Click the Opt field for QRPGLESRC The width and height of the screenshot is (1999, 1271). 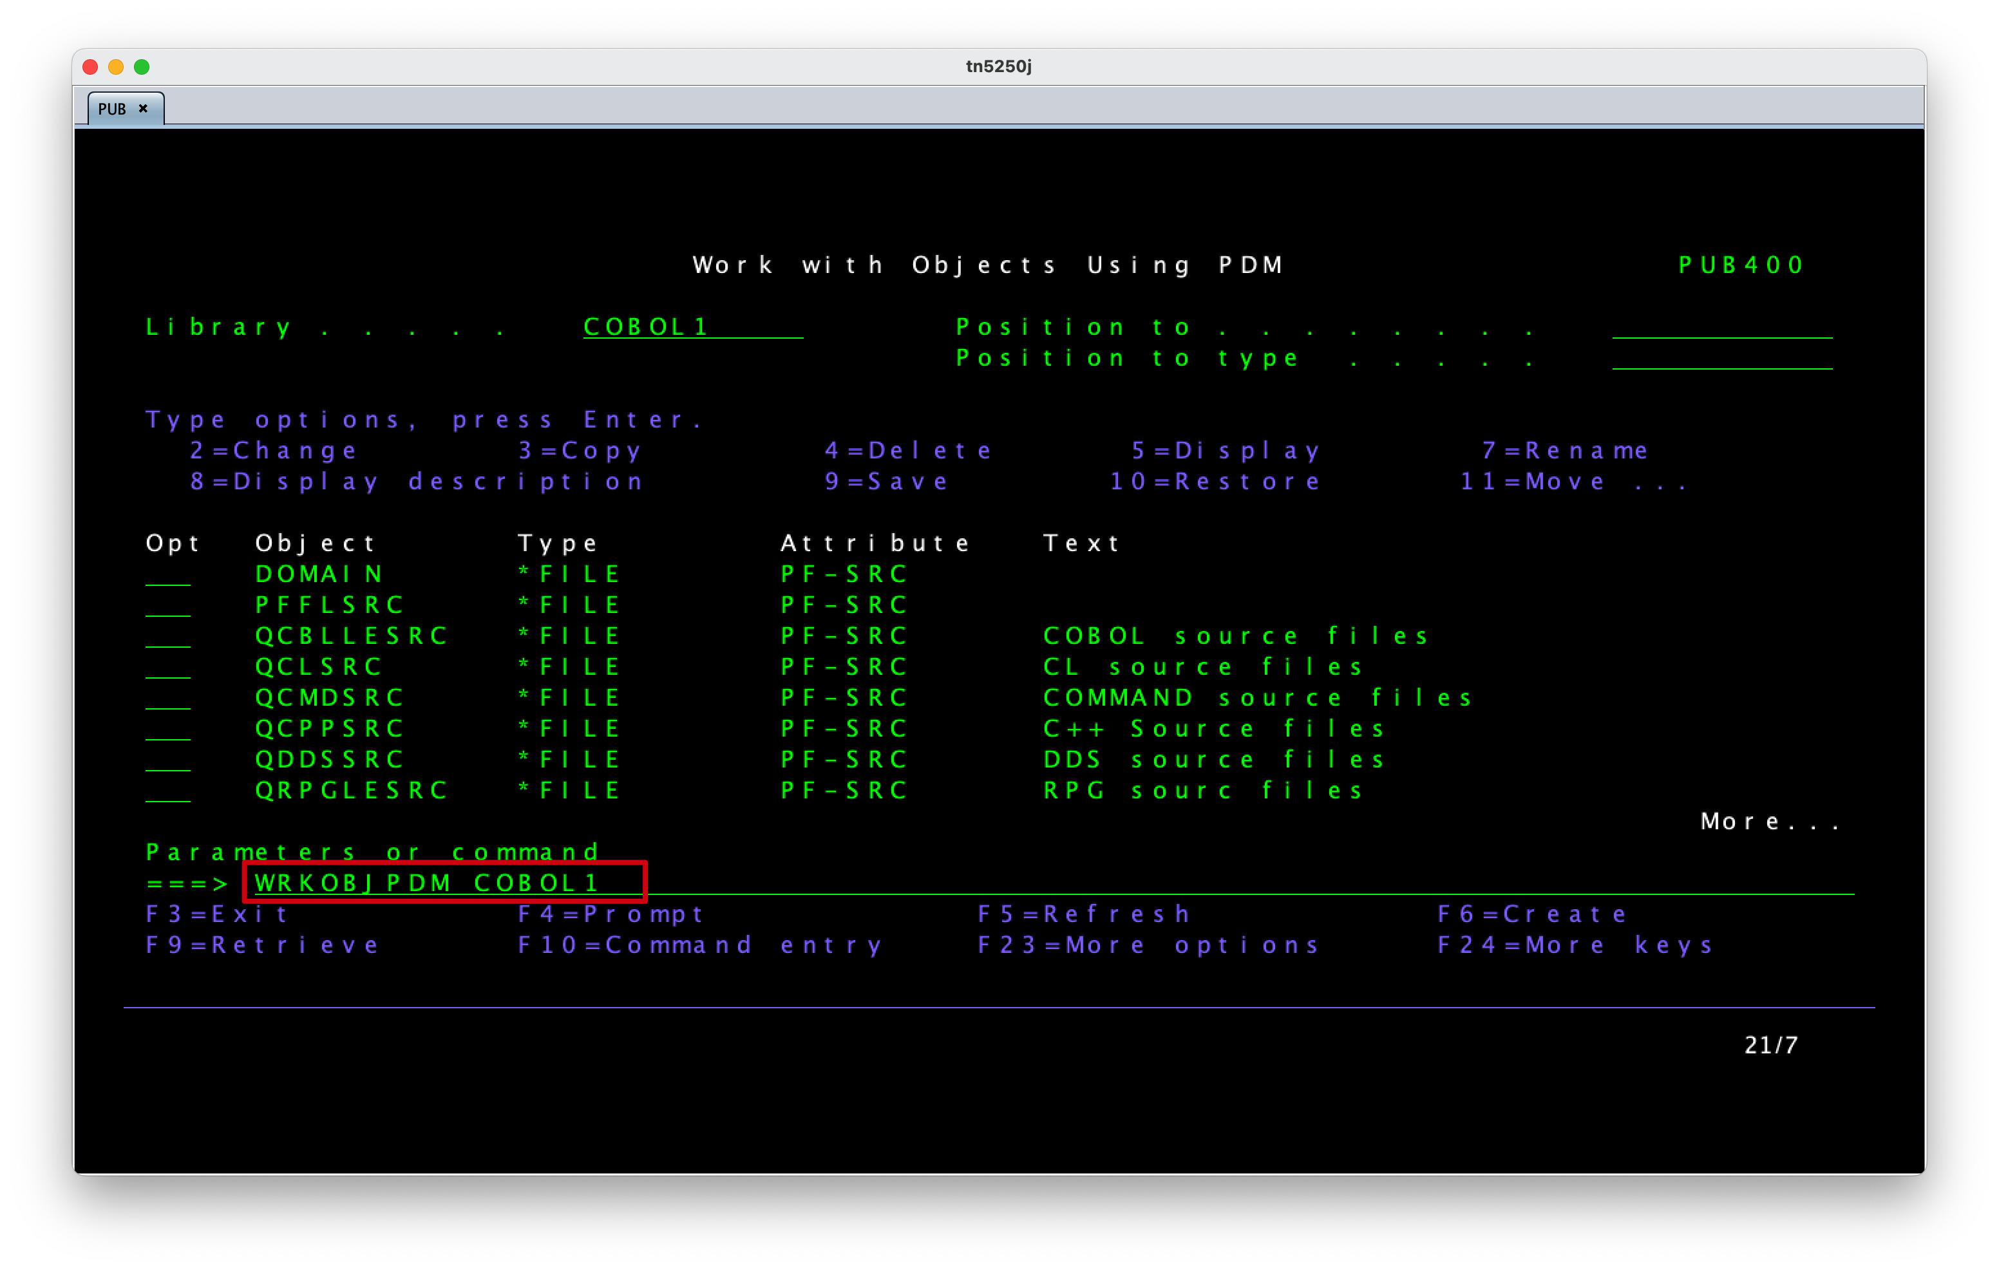[167, 790]
